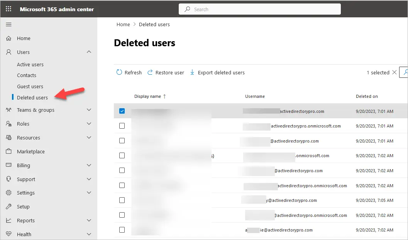
Task: Check the sixth row checkbox deleted 7:02 AM
Action: pyautogui.click(x=122, y=185)
